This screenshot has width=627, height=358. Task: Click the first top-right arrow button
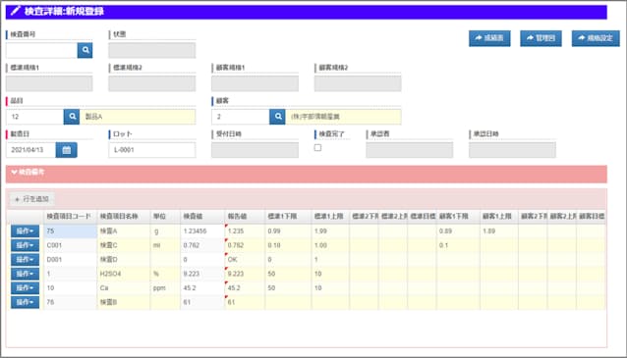coord(489,38)
